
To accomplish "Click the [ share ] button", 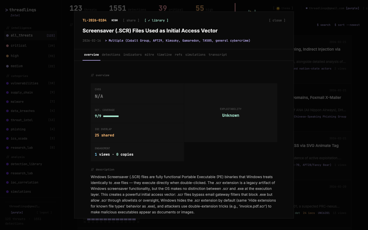I will coord(131,20).
